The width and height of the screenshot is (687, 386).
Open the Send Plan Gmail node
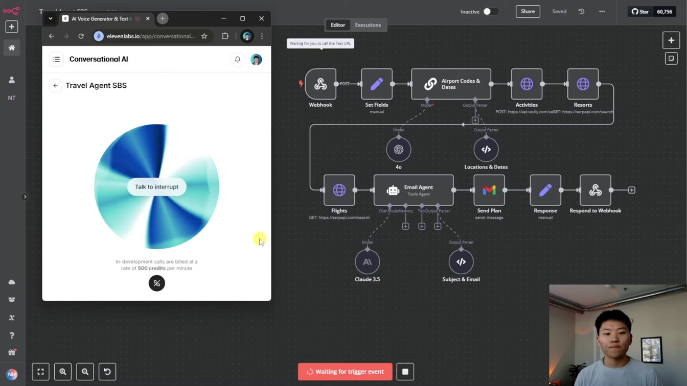489,190
